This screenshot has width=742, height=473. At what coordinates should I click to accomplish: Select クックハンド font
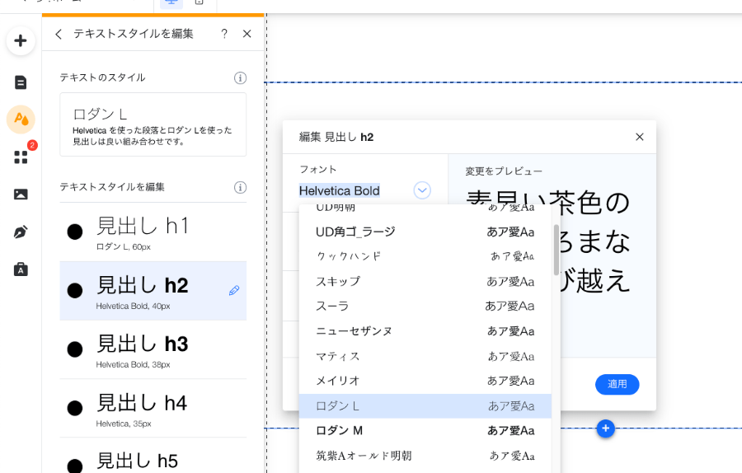(x=425, y=256)
